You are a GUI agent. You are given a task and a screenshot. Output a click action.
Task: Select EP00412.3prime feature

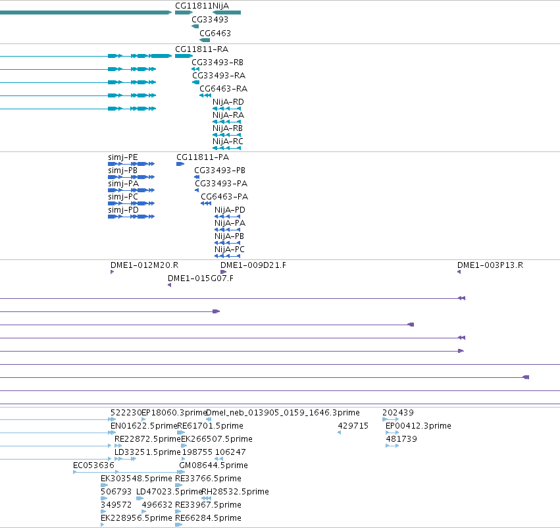tap(419, 426)
